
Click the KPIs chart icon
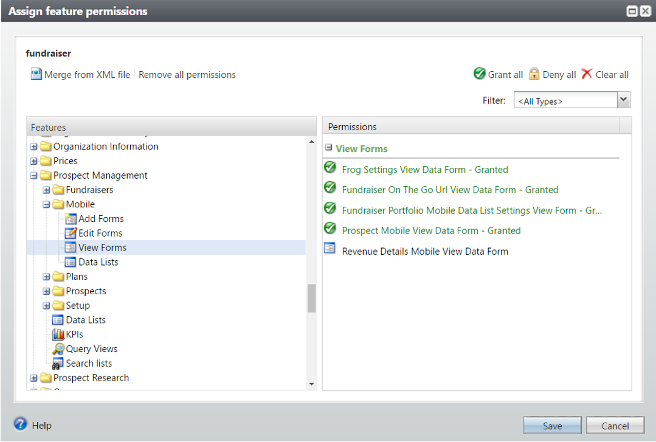coord(58,334)
